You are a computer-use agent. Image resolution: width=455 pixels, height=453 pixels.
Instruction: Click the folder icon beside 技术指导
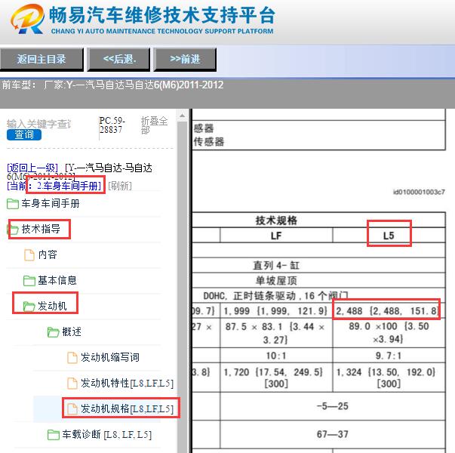pyautogui.click(x=13, y=230)
